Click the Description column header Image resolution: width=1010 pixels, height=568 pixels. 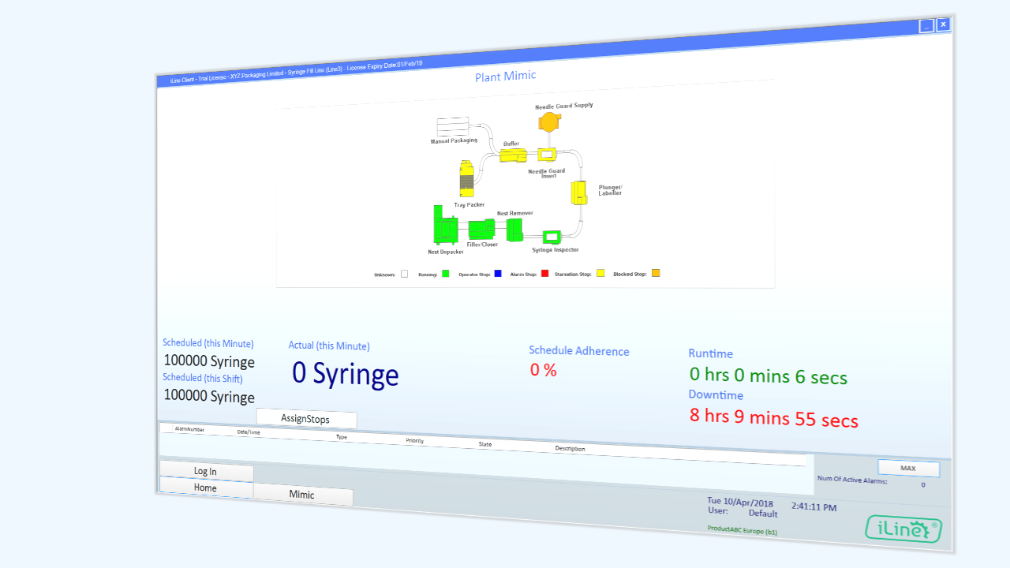point(570,448)
